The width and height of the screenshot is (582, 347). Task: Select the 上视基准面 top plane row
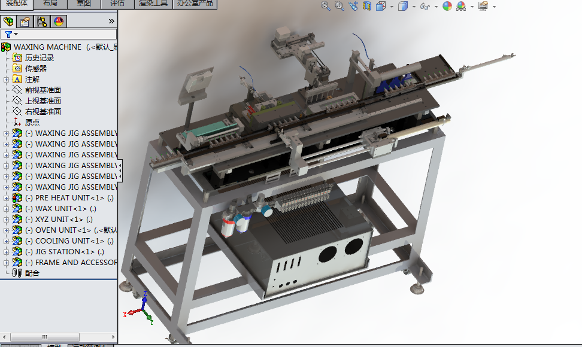pos(43,101)
